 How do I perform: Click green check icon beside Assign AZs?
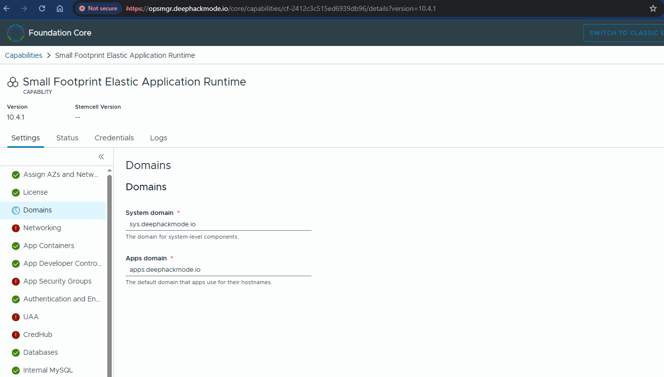pos(16,174)
